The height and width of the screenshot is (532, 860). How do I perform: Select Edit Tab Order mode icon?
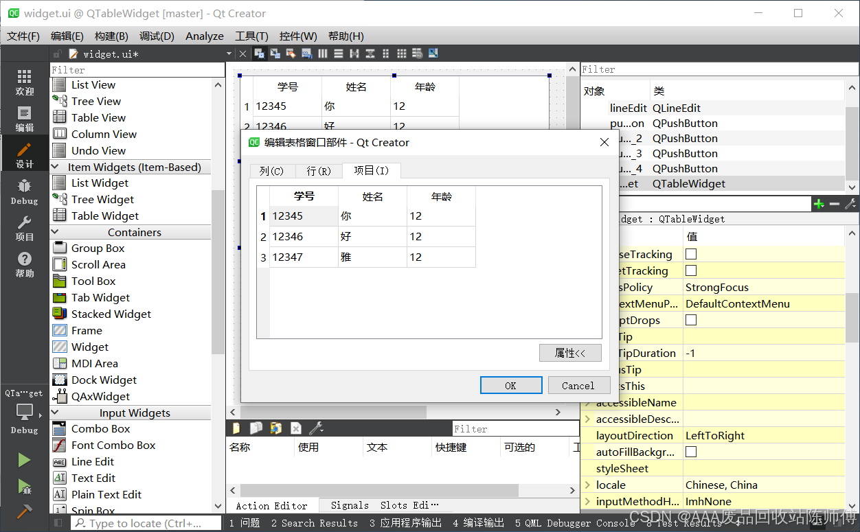tap(307, 54)
